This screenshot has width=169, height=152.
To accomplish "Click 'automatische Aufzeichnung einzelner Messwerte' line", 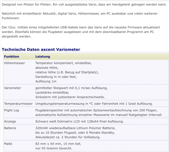I will pyautogui.click(x=99, y=115).
